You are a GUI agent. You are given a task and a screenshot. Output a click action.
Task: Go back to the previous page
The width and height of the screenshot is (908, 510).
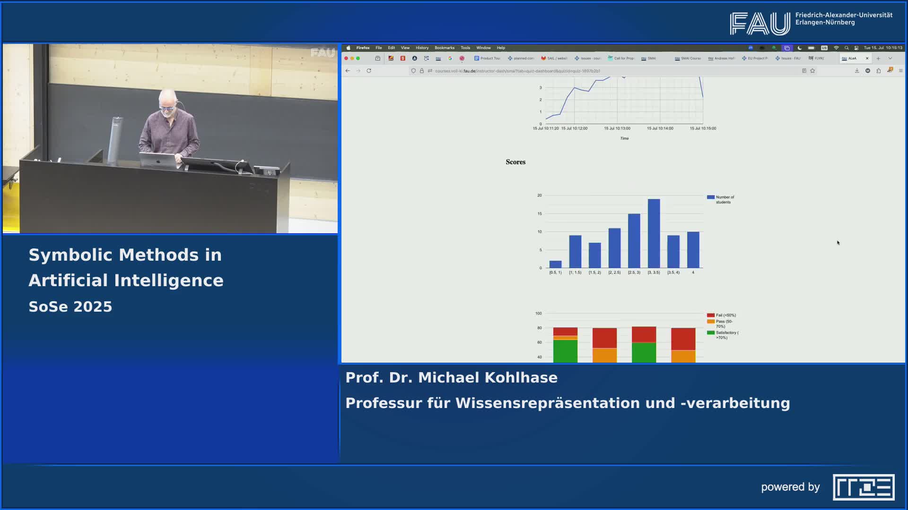pos(348,71)
